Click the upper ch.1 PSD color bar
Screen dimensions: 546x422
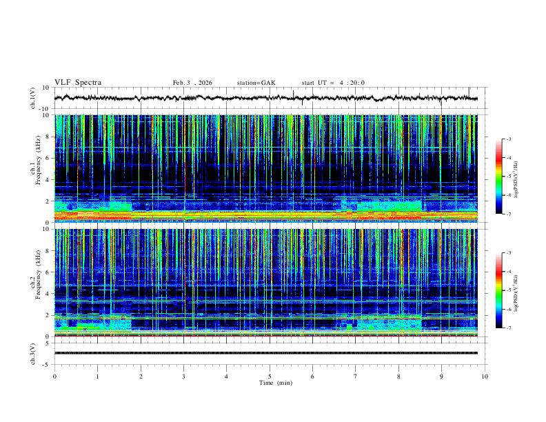[499, 177]
